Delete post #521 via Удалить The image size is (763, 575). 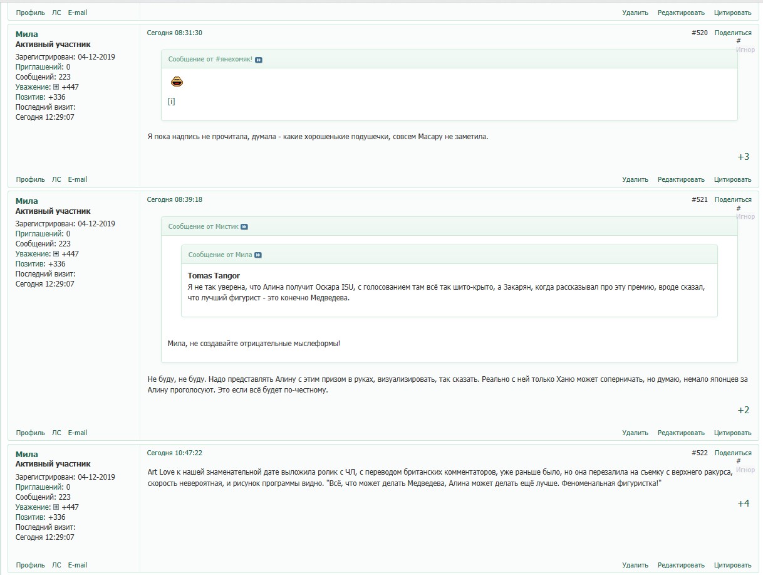(635, 433)
